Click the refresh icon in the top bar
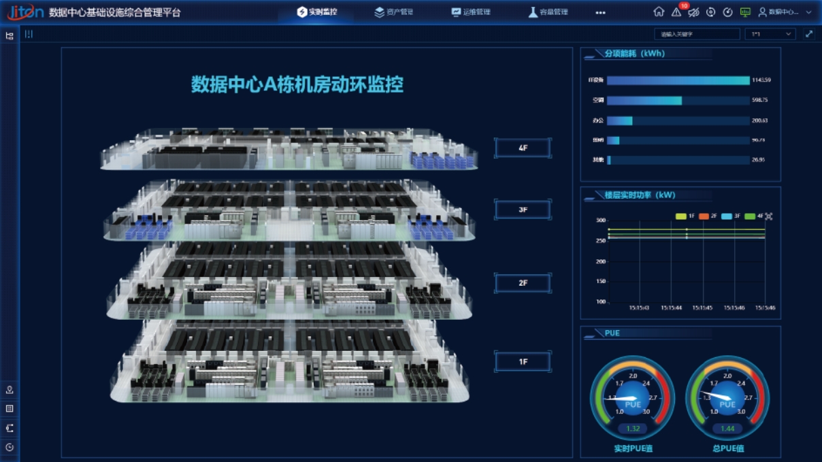 tap(712, 12)
